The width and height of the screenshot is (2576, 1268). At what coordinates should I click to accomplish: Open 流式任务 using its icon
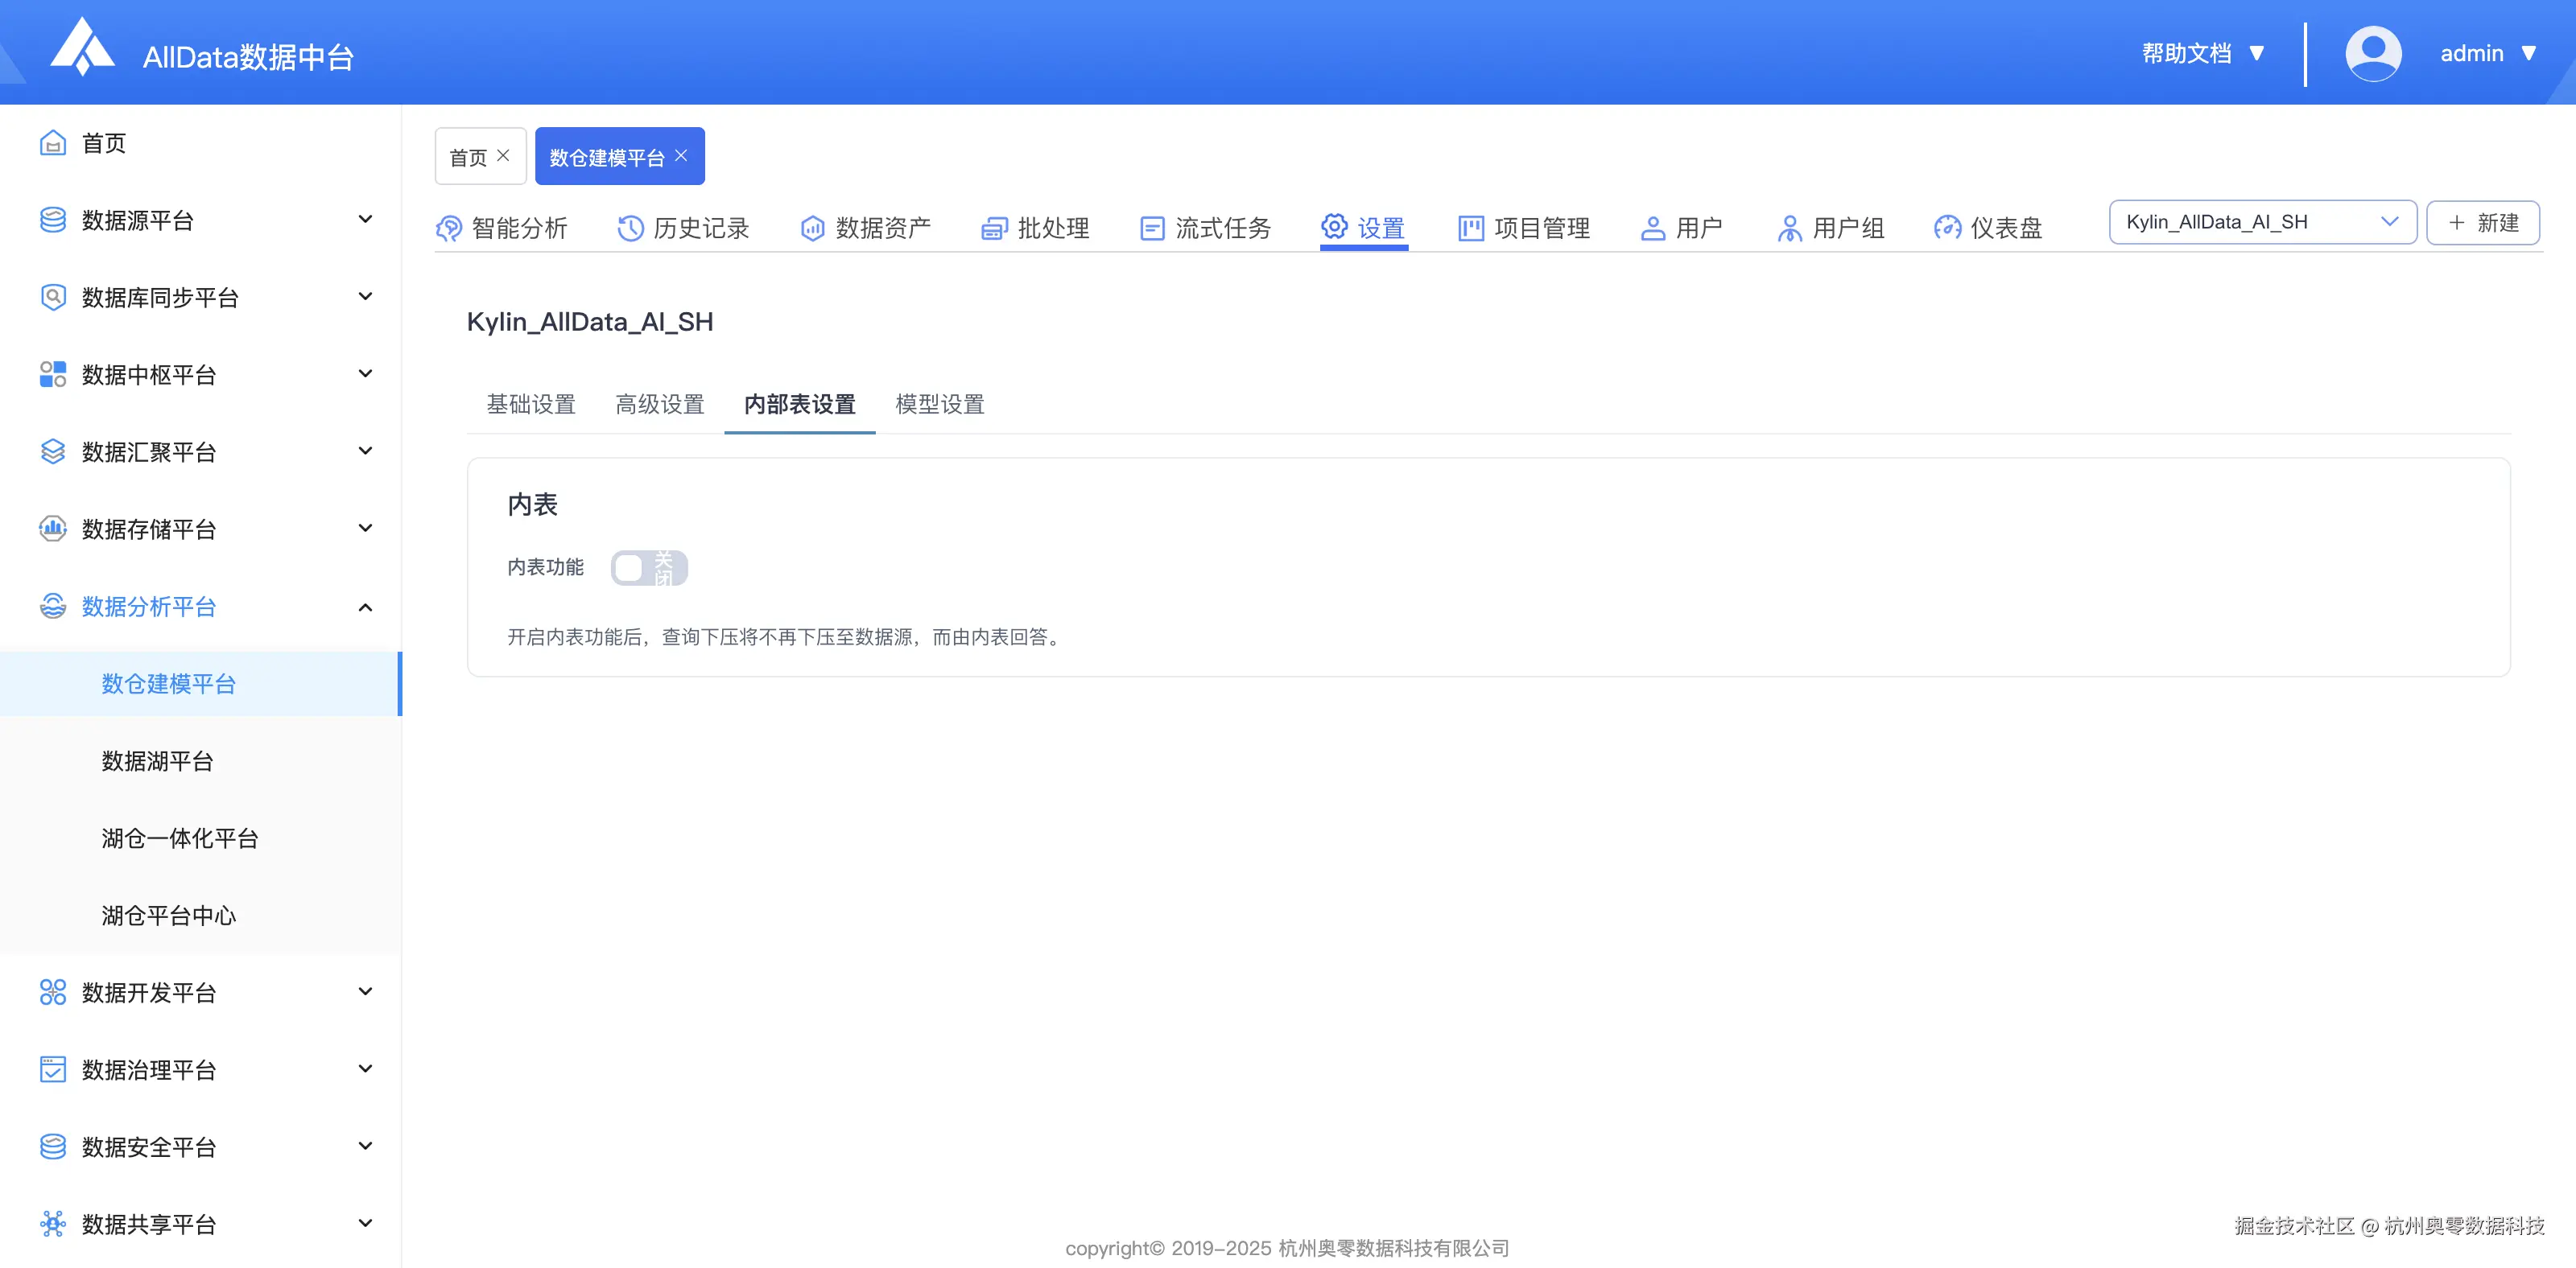[1152, 227]
